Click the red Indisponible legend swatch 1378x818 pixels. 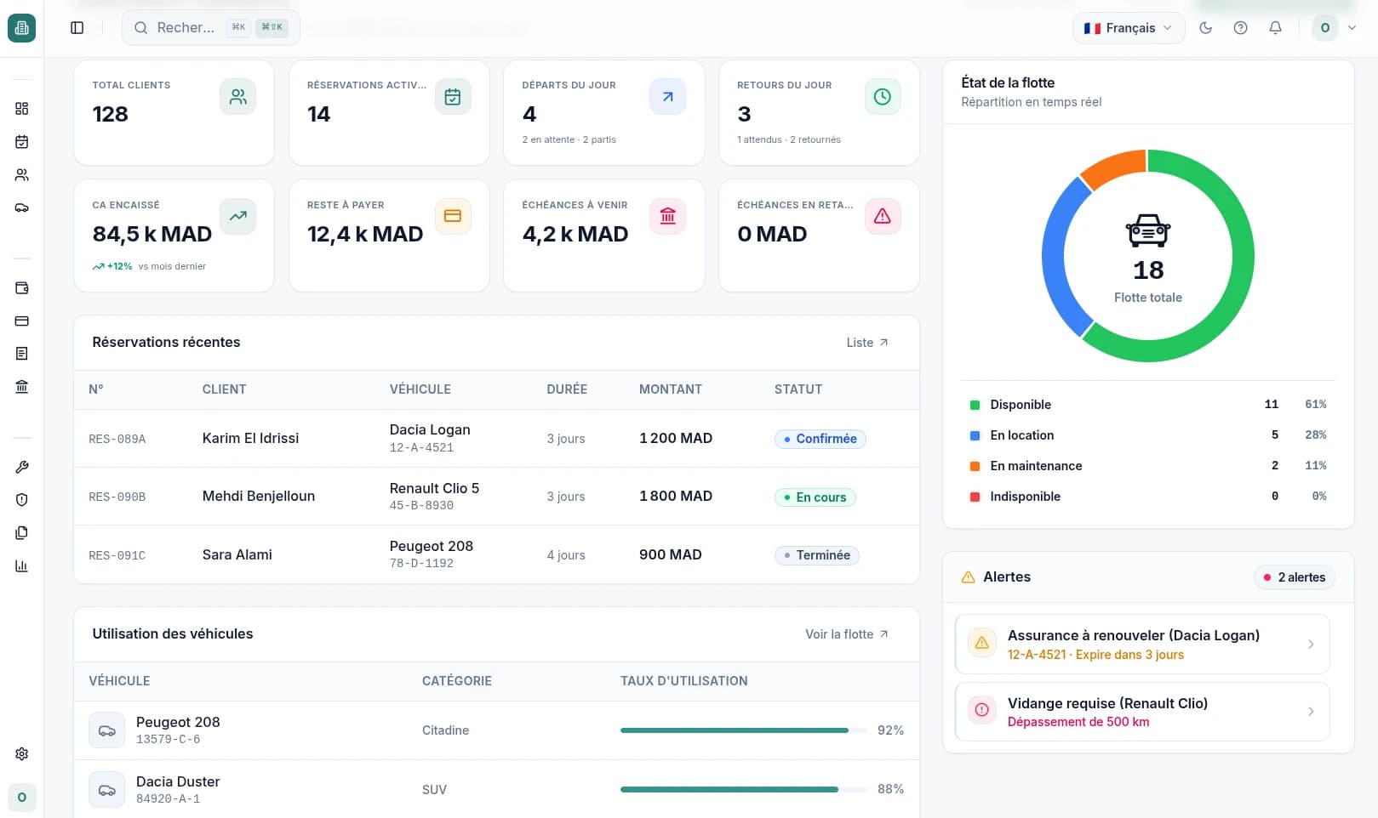pyautogui.click(x=975, y=497)
